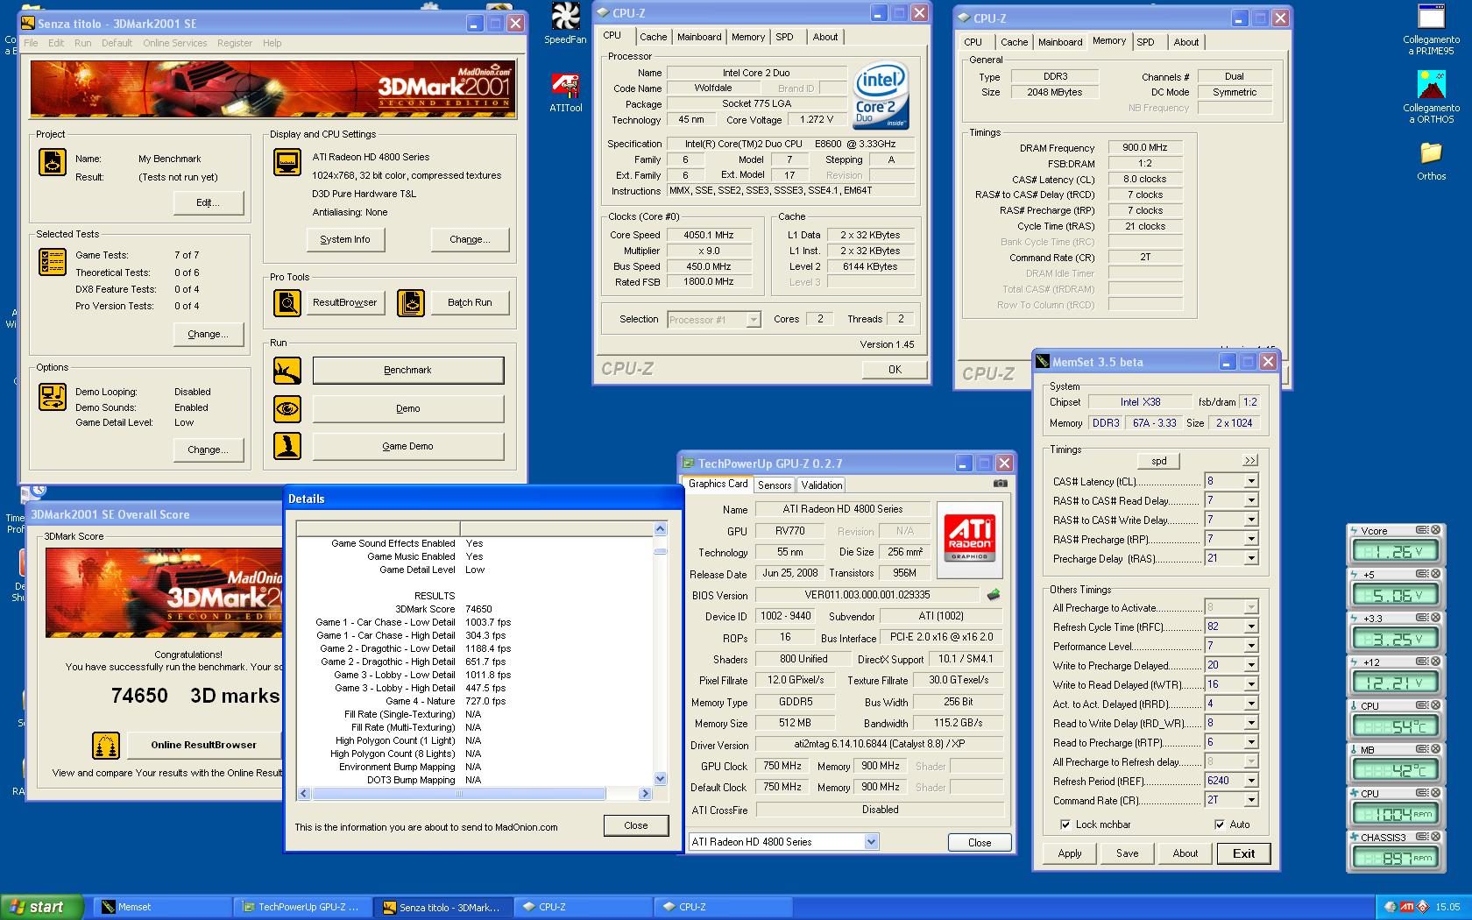Viewport: 1472px width, 920px height.
Task: Click the ATI icon in the system tray
Action: 1407,907
